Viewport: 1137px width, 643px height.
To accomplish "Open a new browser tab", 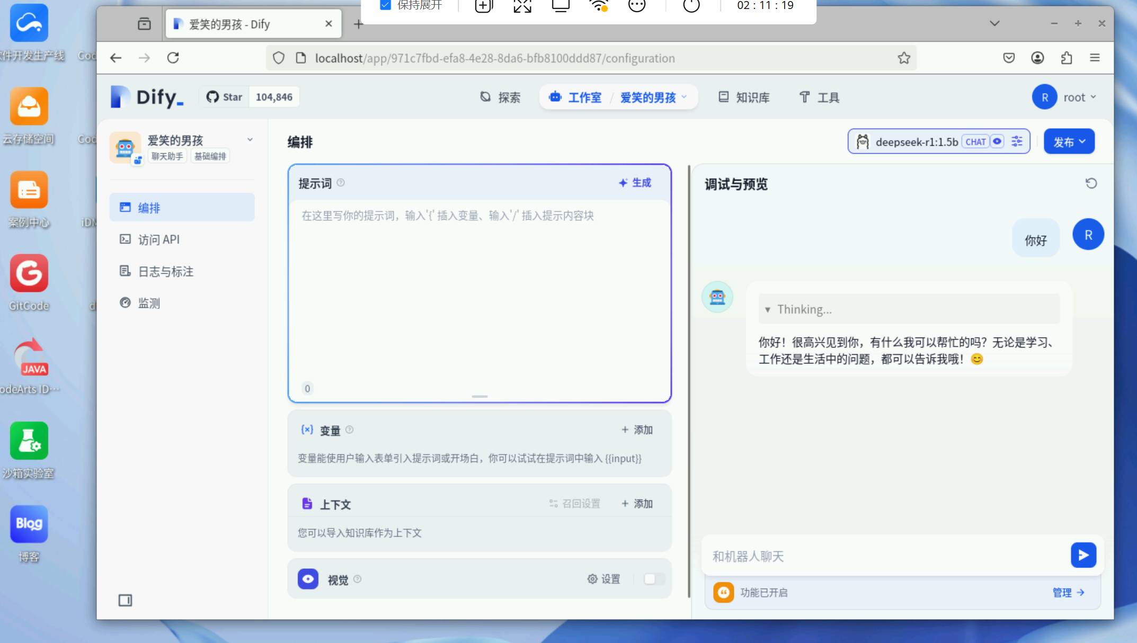I will click(x=359, y=24).
